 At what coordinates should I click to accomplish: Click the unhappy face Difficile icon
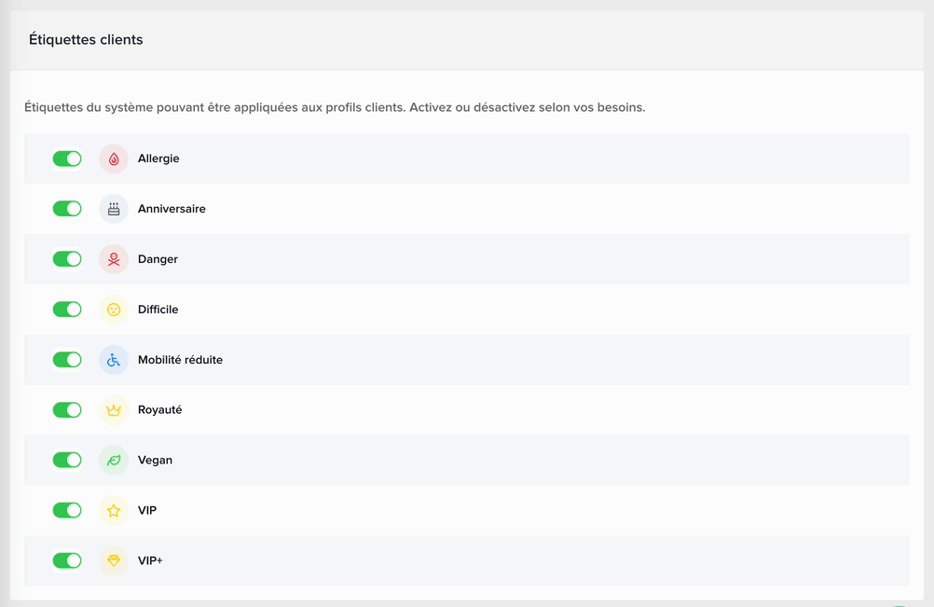(114, 310)
